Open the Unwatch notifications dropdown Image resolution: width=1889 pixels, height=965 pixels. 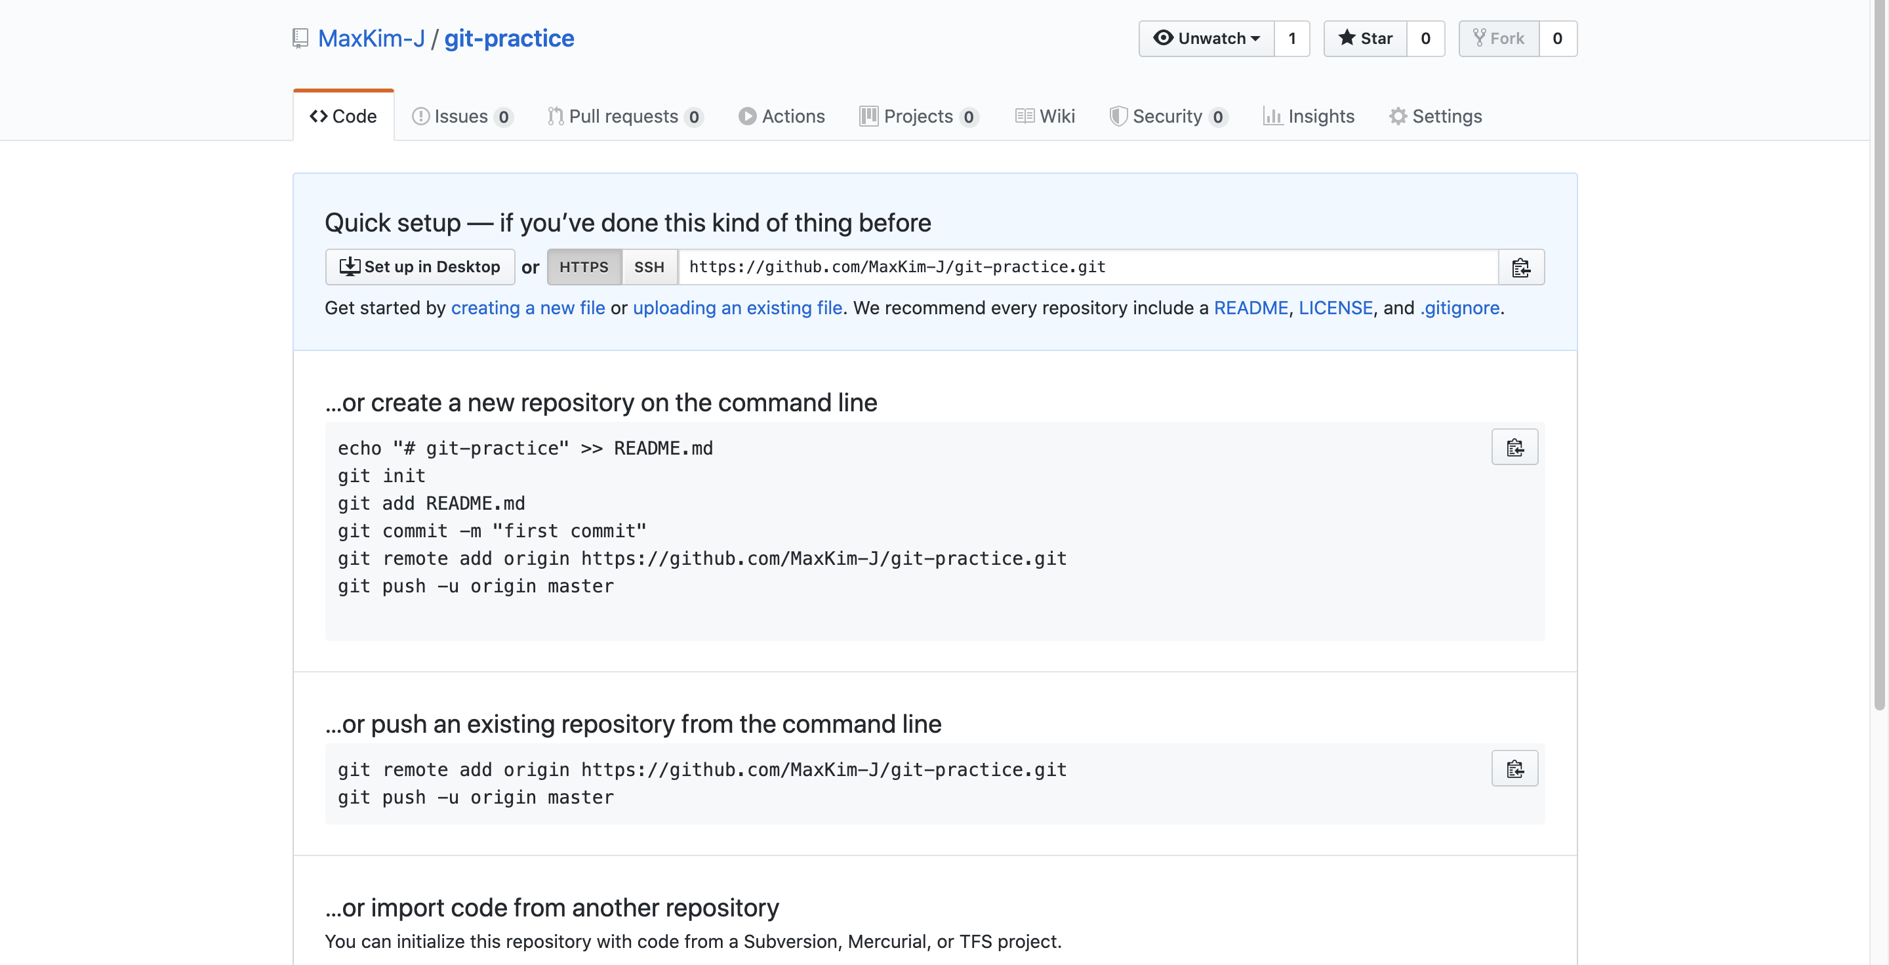click(x=1206, y=38)
